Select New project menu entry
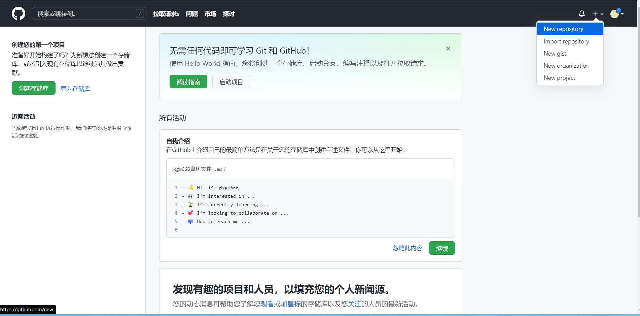The height and width of the screenshot is (316, 640). [x=570, y=78]
